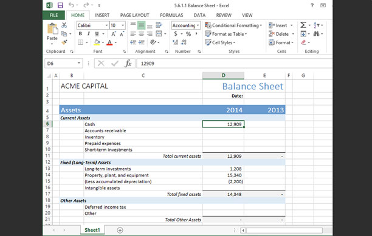
Task: Click the Insert Function fx icon
Action: (128, 64)
